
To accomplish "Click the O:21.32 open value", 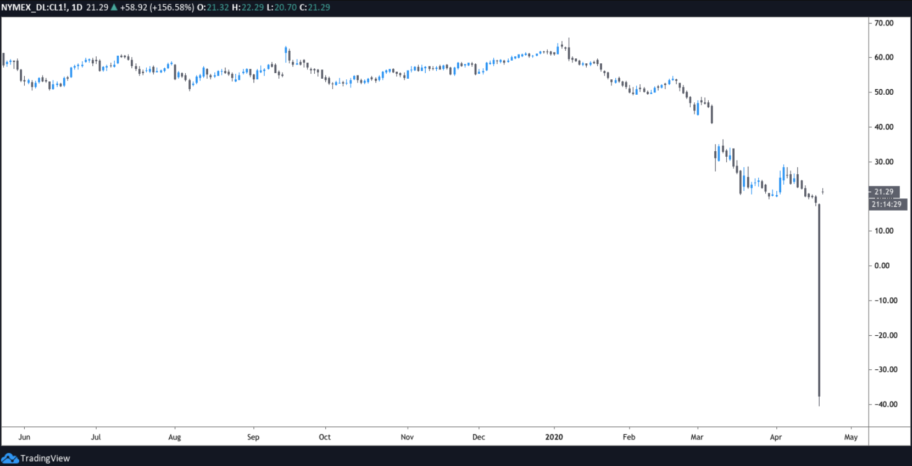I will (x=213, y=7).
